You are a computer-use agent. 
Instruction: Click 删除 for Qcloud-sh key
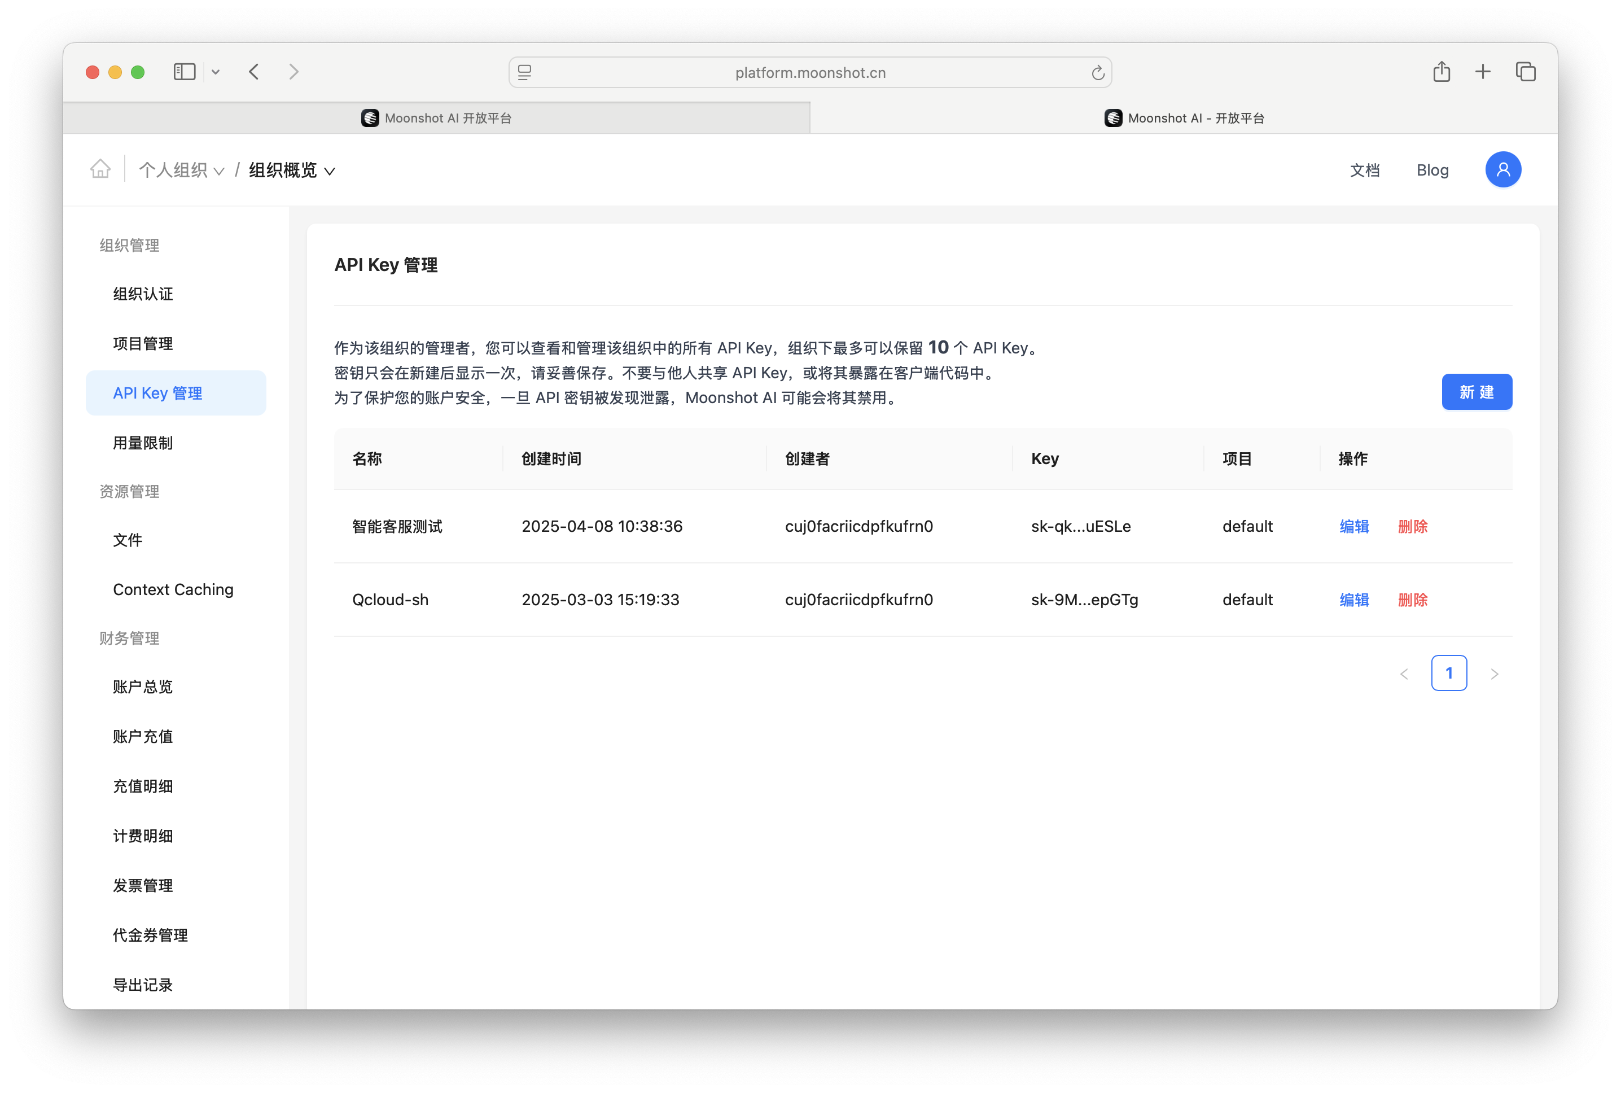point(1412,600)
